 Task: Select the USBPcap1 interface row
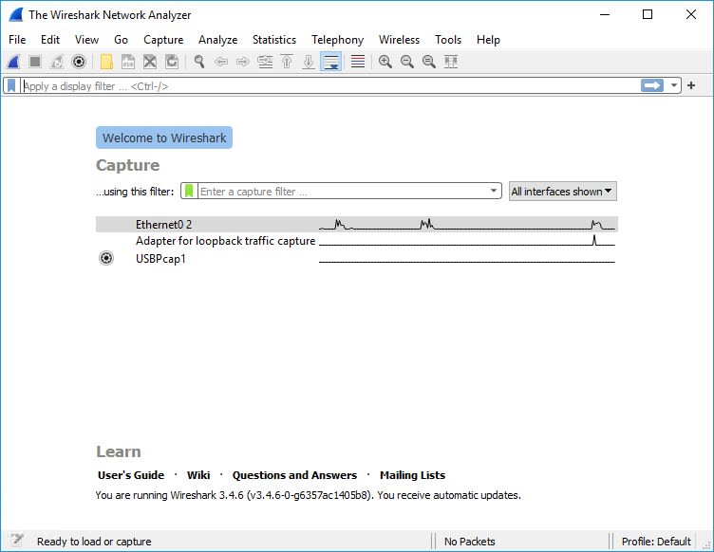click(x=357, y=258)
